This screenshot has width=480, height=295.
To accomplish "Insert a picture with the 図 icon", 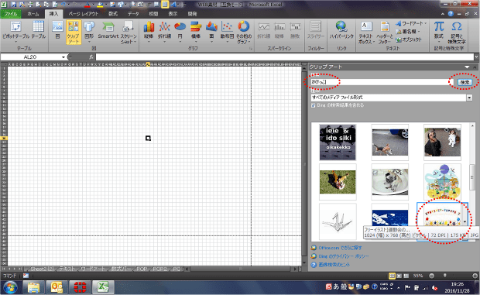I will 57,30.
